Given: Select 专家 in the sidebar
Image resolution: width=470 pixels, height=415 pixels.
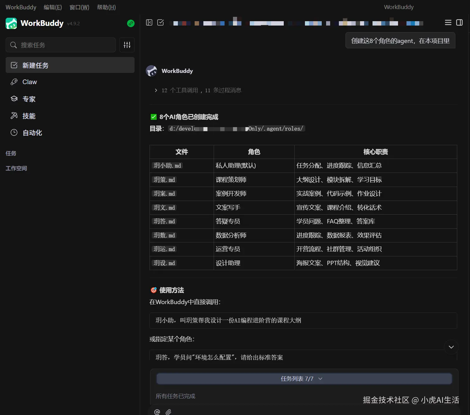Looking at the screenshot, I should pos(70,99).
